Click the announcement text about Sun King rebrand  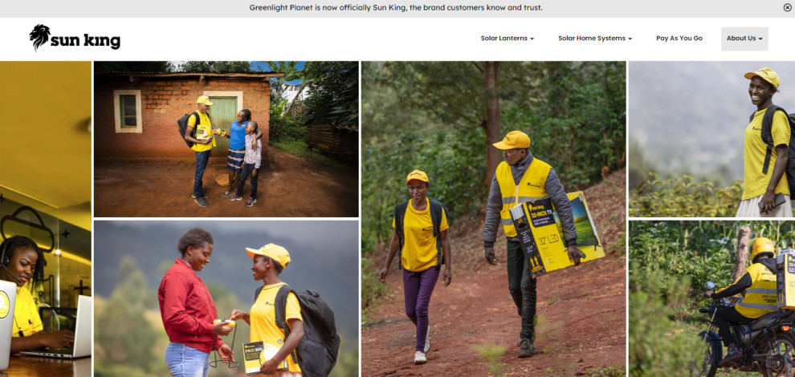[x=395, y=7]
